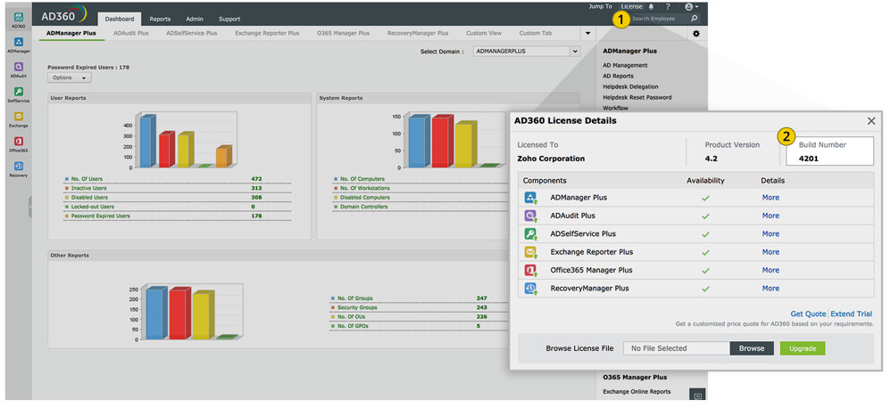
Task: Click the notifications bell icon
Action: (x=651, y=7)
